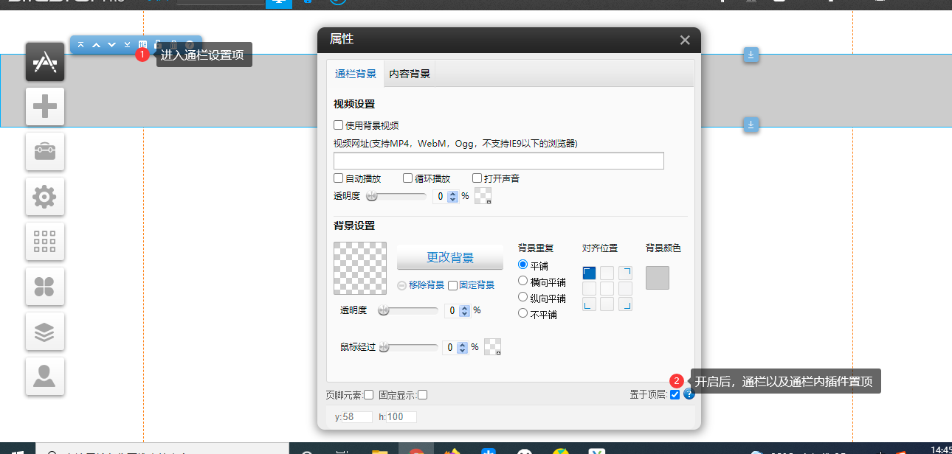952x454 pixels.
Task: Select the 不平铺 radio option
Action: click(523, 314)
